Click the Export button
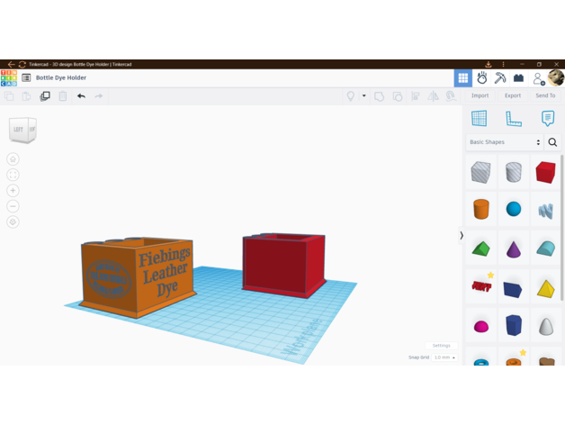The width and height of the screenshot is (565, 425). pyautogui.click(x=513, y=95)
